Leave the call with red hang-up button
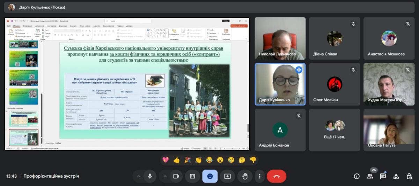Viewport: 419px width, 186px height. pos(277,176)
